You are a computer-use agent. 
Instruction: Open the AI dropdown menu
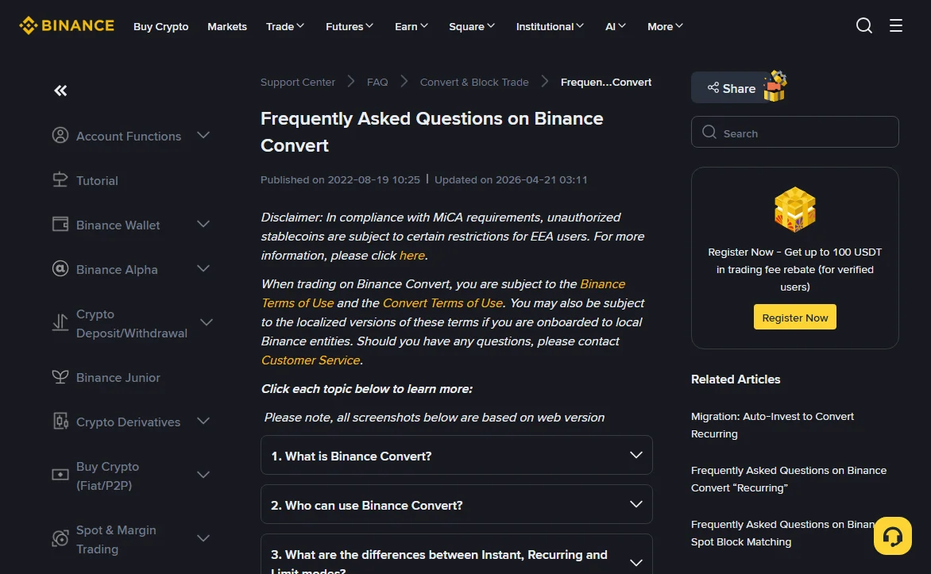(615, 27)
